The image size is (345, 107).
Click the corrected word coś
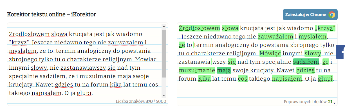[x=243, y=79]
